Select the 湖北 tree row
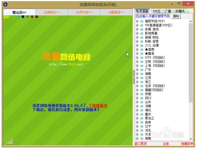 click(x=148, y=110)
